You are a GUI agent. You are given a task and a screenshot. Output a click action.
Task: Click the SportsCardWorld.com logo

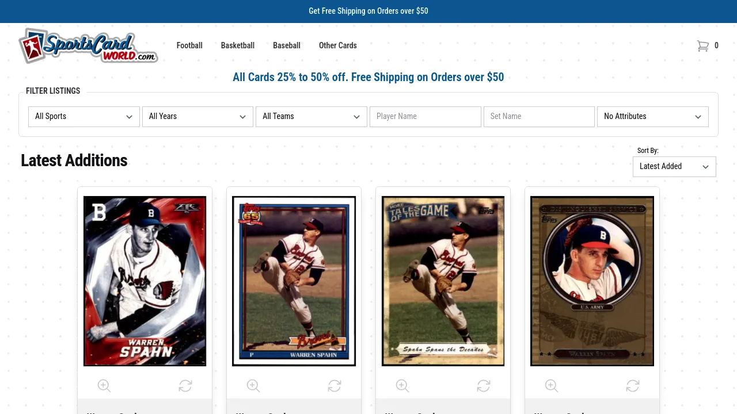coord(88,45)
